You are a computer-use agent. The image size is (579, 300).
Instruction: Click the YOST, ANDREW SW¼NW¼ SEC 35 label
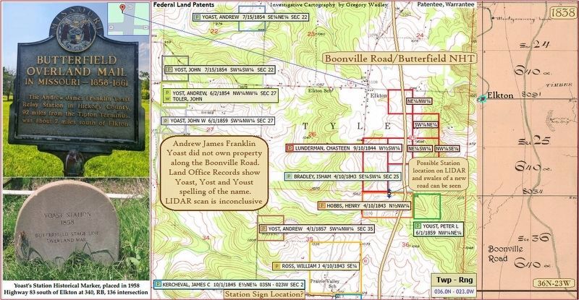point(316,228)
